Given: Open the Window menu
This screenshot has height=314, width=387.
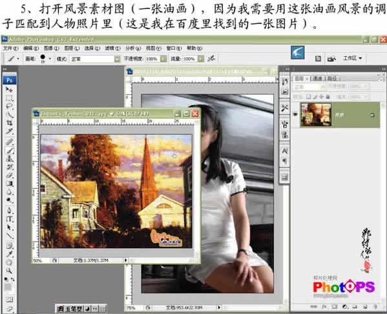Looking at the screenshot, I should [174, 48].
